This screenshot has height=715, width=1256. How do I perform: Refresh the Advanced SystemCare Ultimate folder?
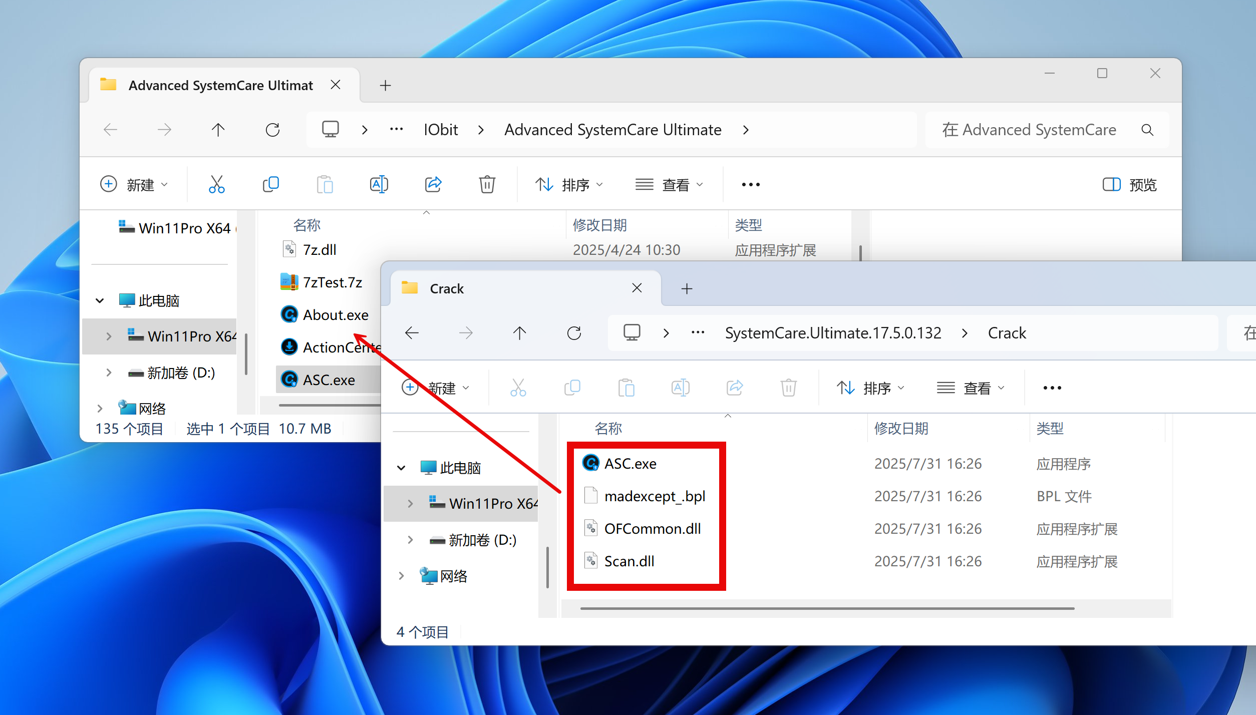pyautogui.click(x=272, y=130)
